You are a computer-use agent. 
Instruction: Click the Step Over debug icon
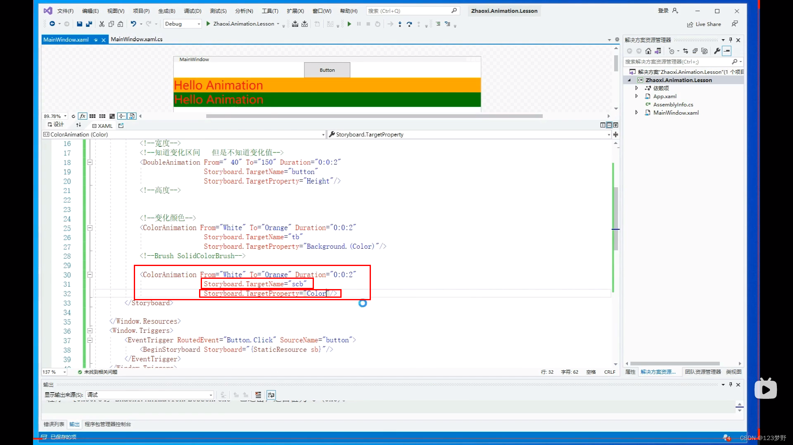pyautogui.click(x=409, y=24)
